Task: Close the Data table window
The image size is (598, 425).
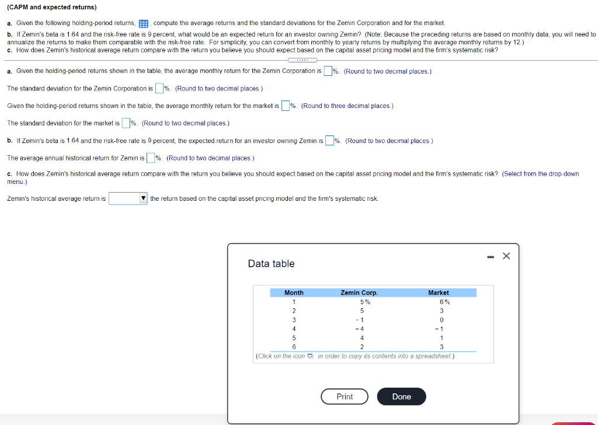Action: (506, 256)
